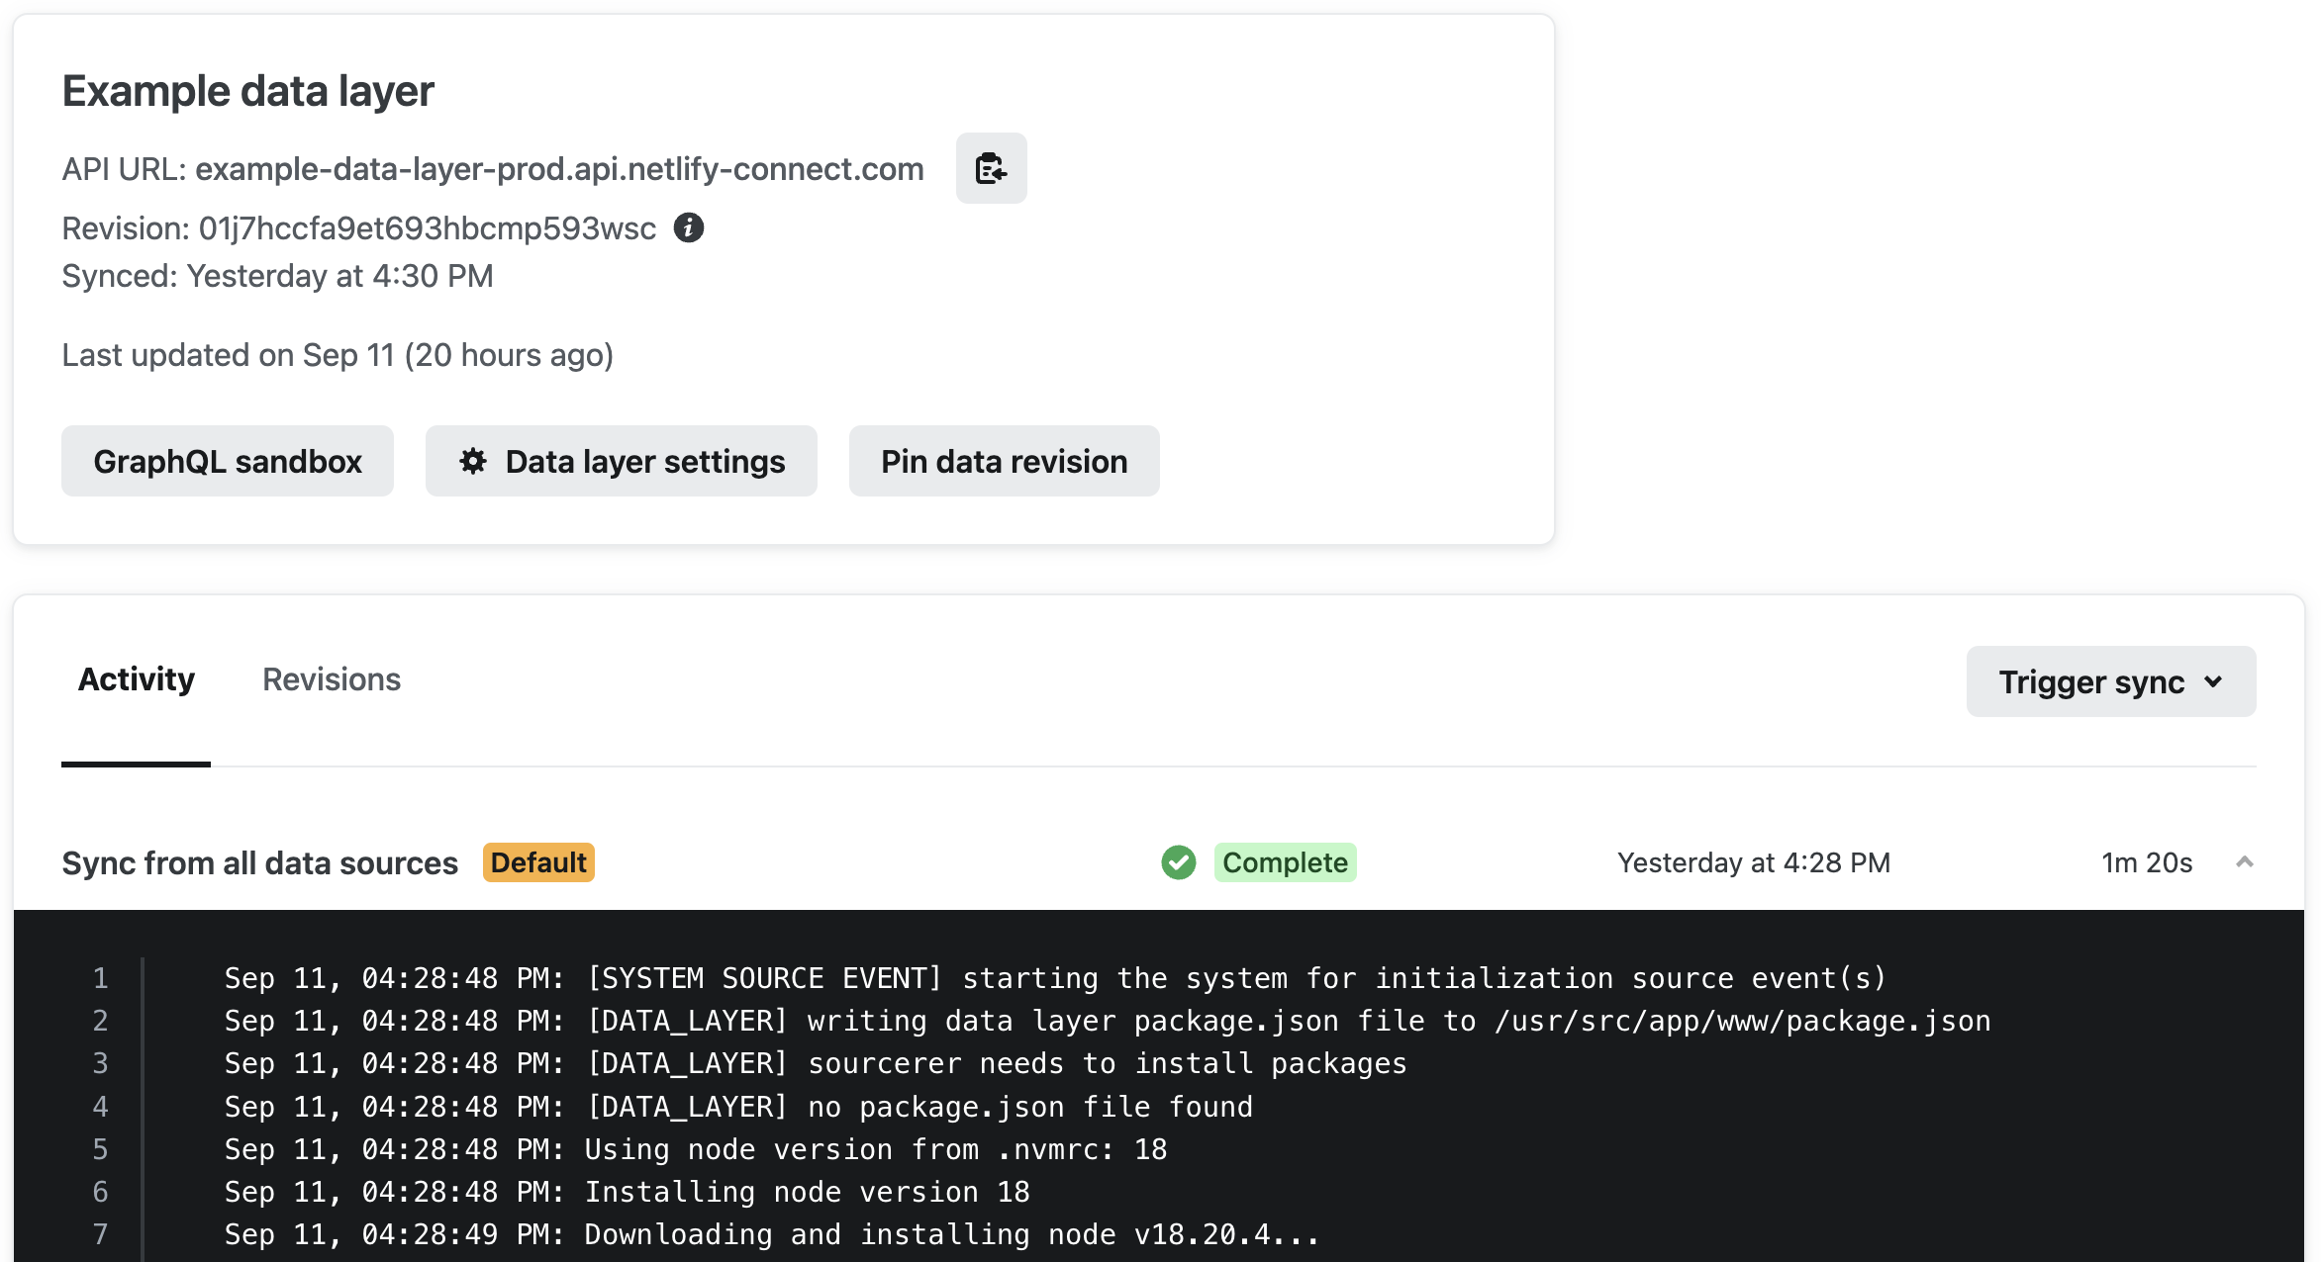Click log line 3 sourcerer needs install

[816, 1063]
